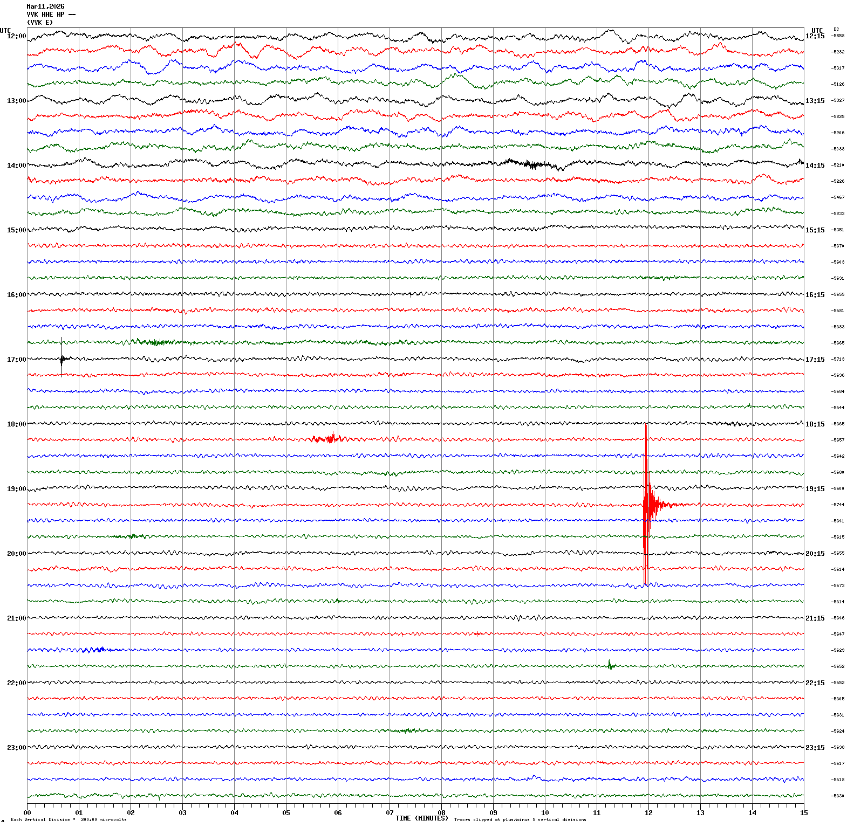Image resolution: width=847 pixels, height=827 pixels.
Task: Click the 23:15 time label on the right
Action: click(815, 748)
